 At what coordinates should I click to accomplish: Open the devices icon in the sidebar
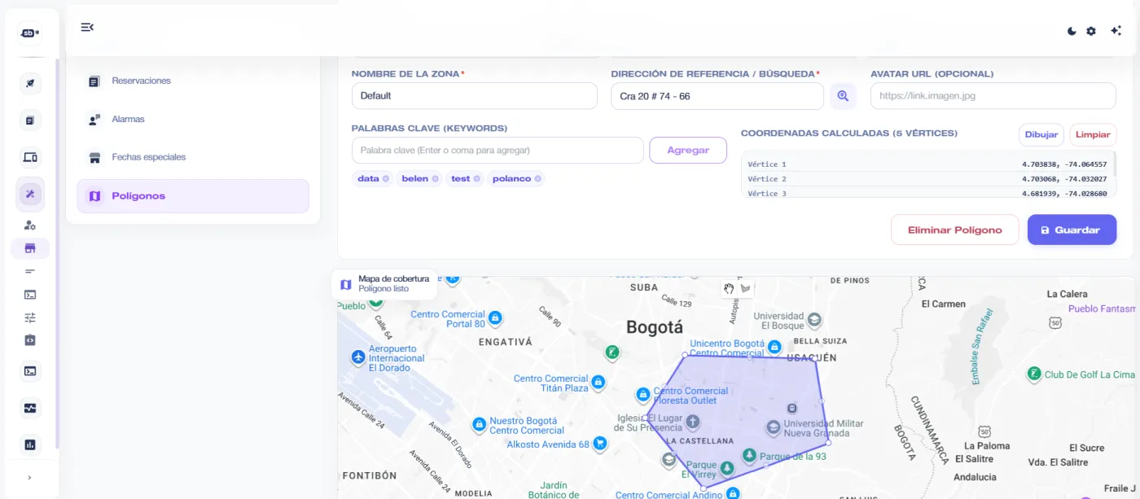click(x=30, y=157)
